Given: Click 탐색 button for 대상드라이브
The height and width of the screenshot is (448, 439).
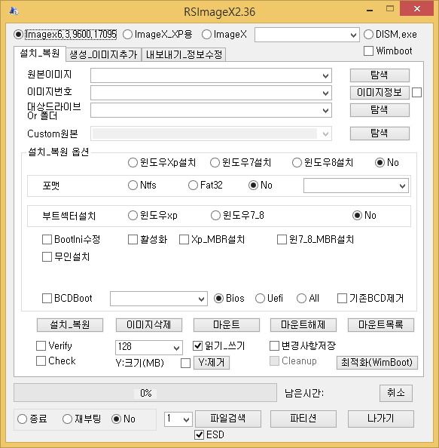Looking at the screenshot, I should (x=380, y=110).
